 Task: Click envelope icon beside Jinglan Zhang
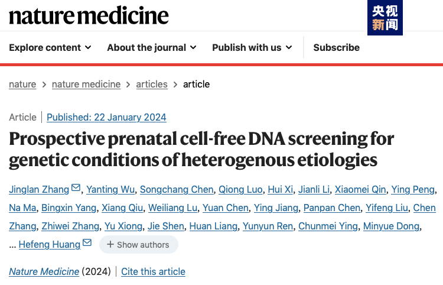pos(76,189)
